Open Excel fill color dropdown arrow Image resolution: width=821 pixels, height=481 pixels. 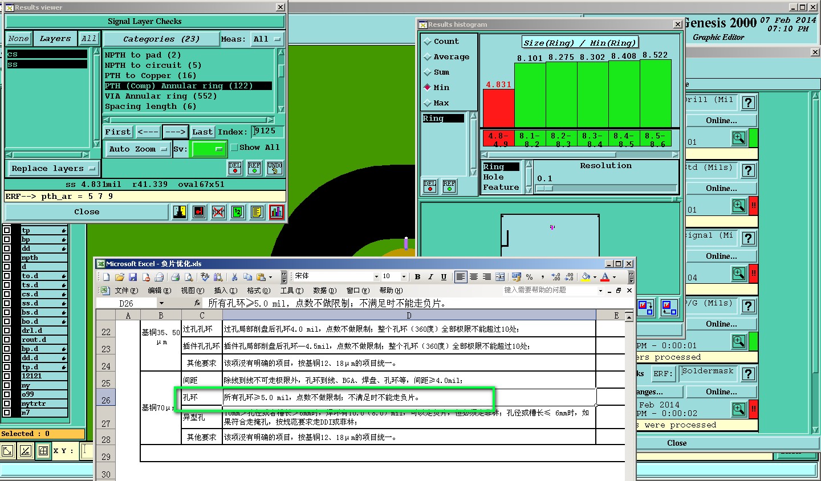pos(595,278)
